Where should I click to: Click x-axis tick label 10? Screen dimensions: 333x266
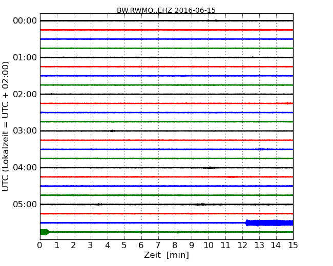point(209,246)
